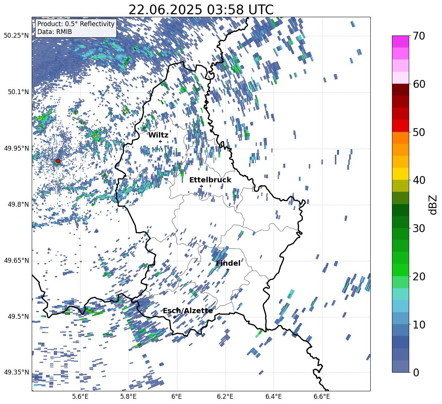This screenshot has height=404, width=442.
Task: Click the Findel location label
Action: tap(228, 263)
